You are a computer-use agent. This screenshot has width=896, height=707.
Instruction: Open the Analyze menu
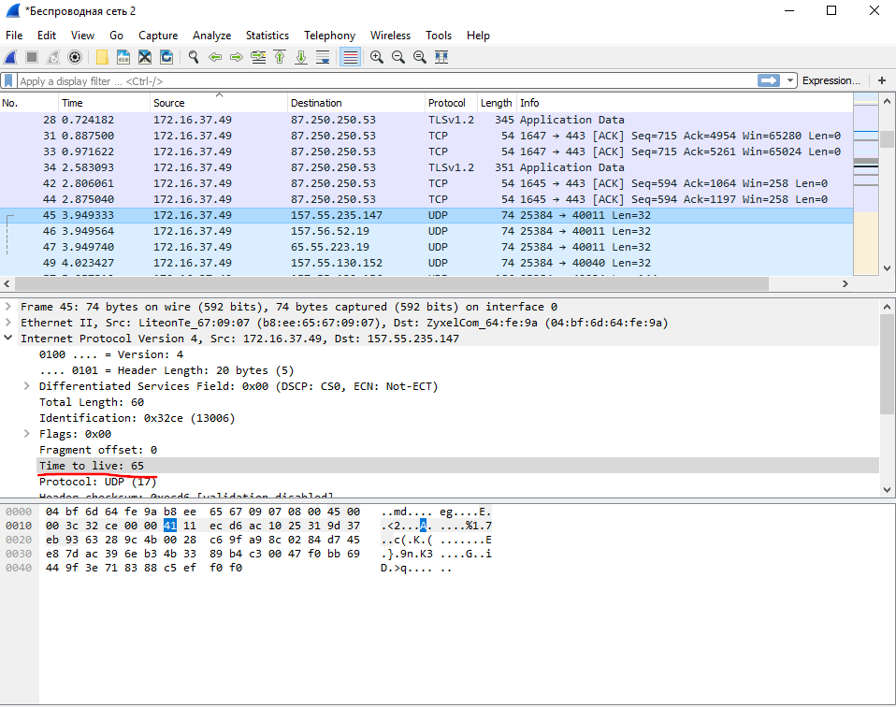[x=211, y=36]
